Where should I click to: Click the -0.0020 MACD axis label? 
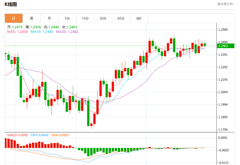click(x=223, y=150)
